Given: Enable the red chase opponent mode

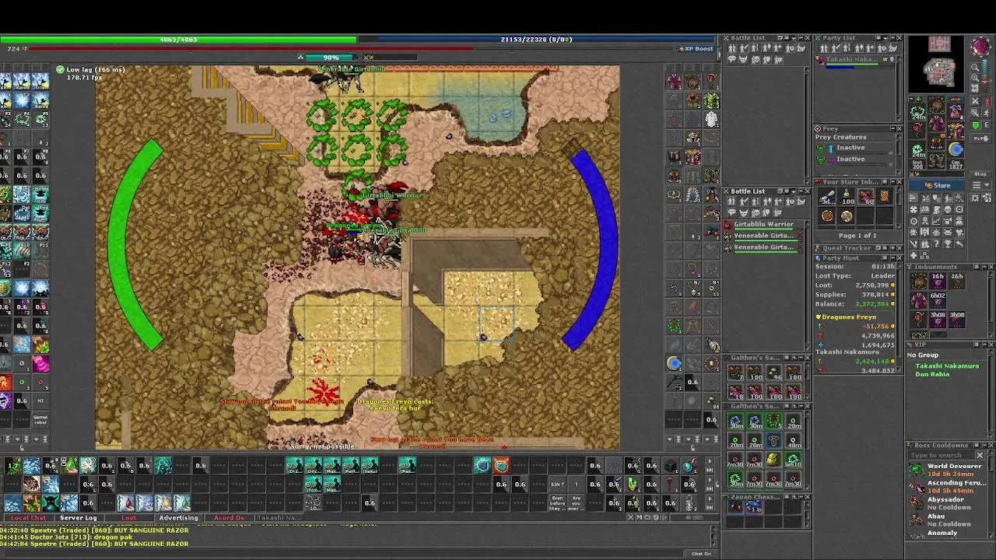Looking at the screenshot, I should (x=986, y=101).
